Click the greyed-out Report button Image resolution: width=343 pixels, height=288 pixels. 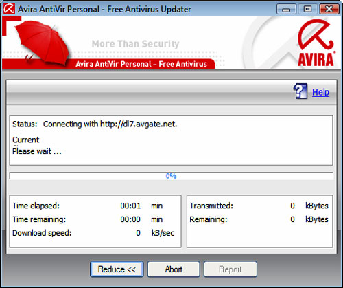pyautogui.click(x=230, y=269)
